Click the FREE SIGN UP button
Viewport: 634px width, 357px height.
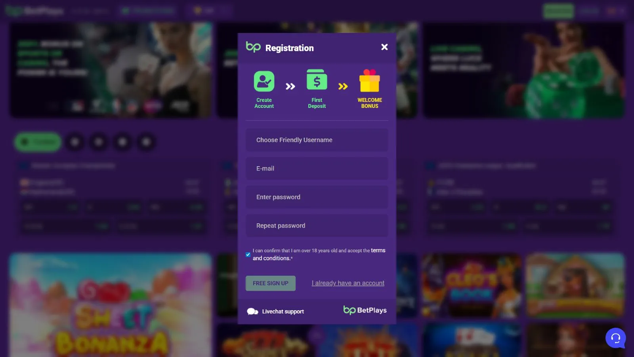coord(271,283)
